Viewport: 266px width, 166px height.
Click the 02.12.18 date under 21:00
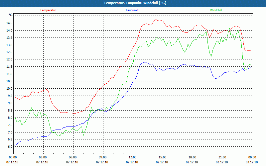(x=222, y=162)
